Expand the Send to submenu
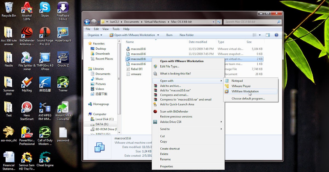 pyautogui.click(x=221, y=129)
